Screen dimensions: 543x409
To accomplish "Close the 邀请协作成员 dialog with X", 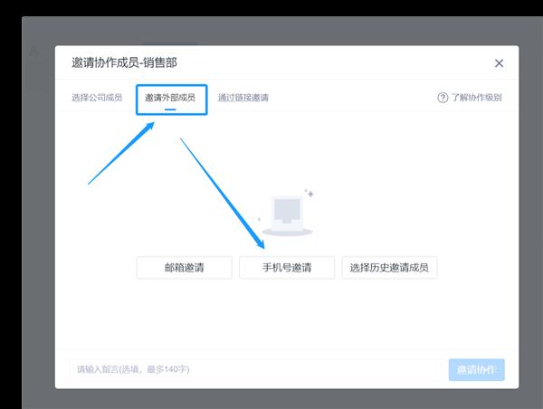I will 499,63.
